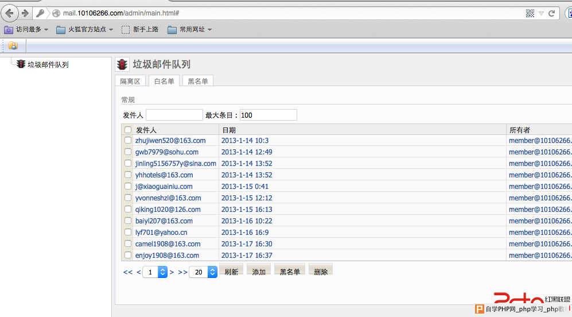Jump to last page with >> link
Image resolution: width=572 pixels, height=317 pixels.
[x=183, y=272]
